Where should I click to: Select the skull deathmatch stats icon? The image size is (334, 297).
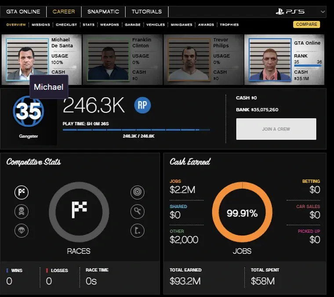[21, 211]
